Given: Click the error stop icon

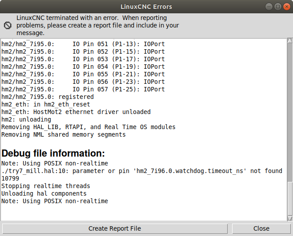Looking at the screenshot, I should tap(7, 25).
